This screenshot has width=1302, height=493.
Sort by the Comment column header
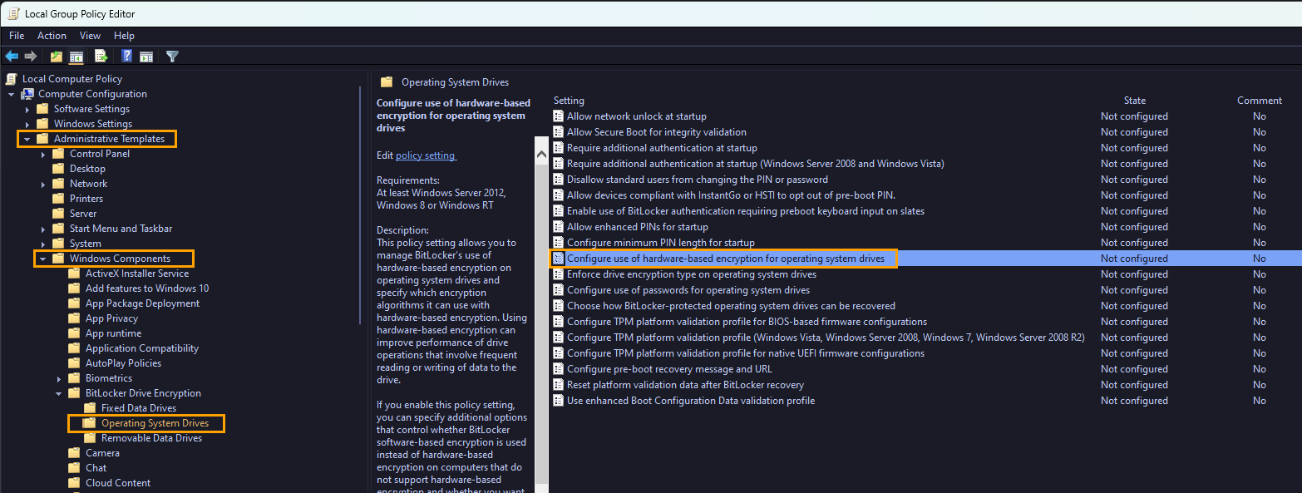click(1260, 101)
